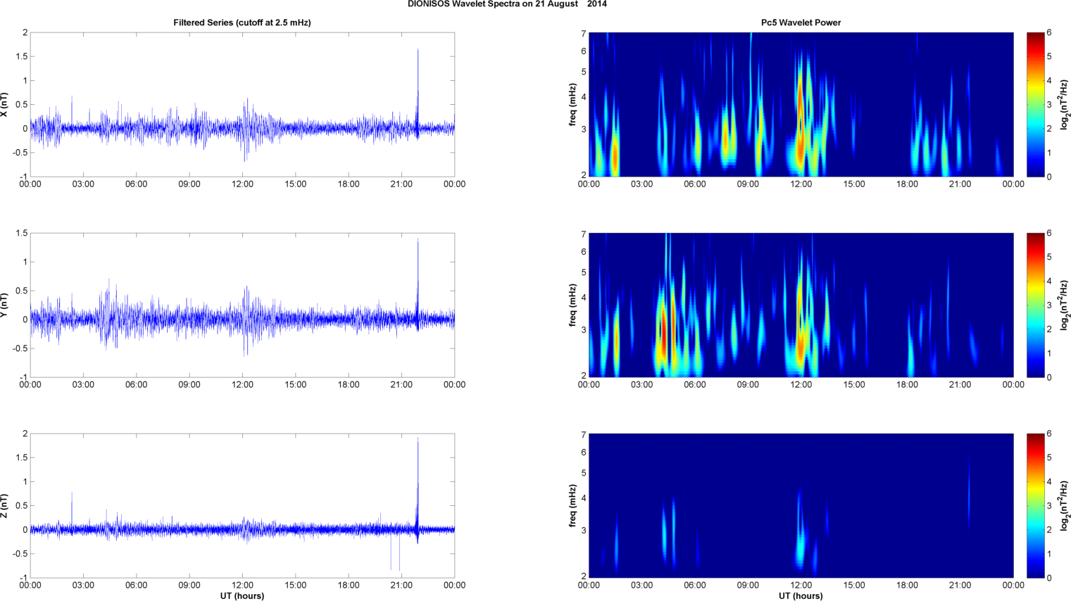Click the Y (nT) filtered time series plot
The width and height of the screenshot is (1071, 601).
tap(242, 305)
